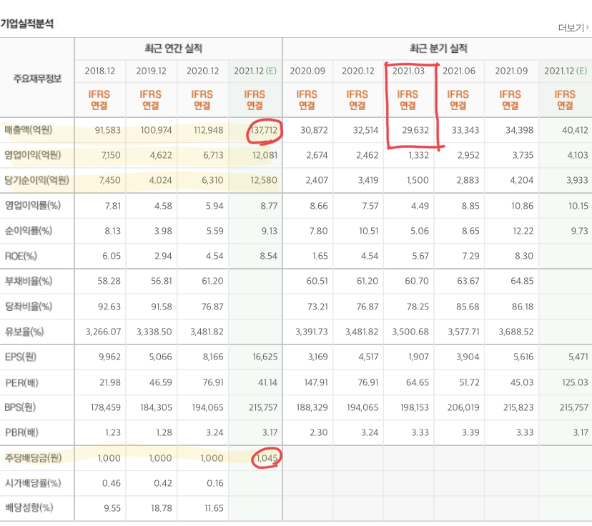This screenshot has width=592, height=526.
Task: Click the revenue value 137,712
Action: pos(264,130)
